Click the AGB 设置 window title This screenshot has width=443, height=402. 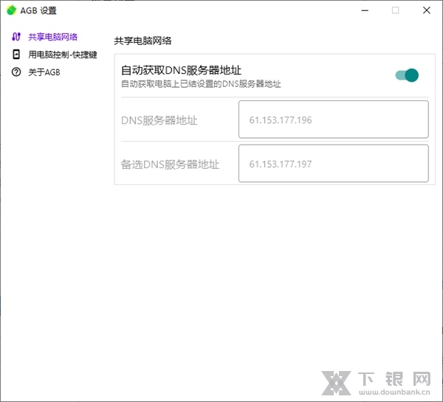click(x=38, y=11)
